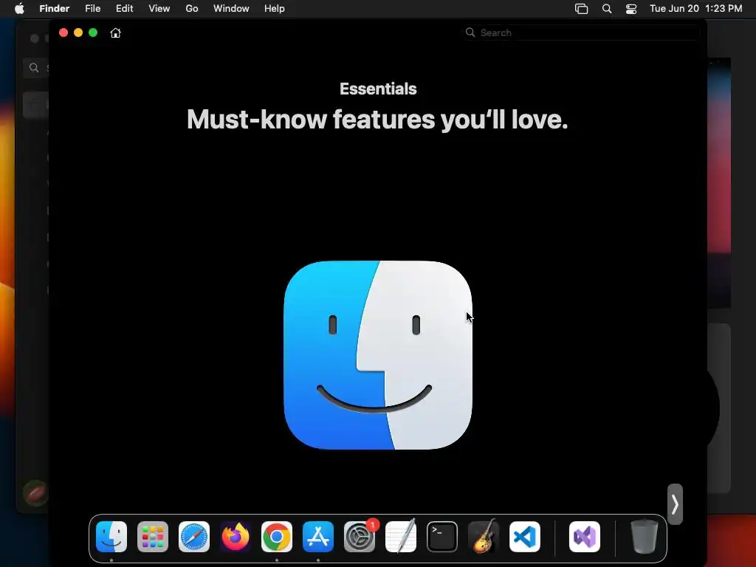The image size is (756, 567).
Task: Open Control Center in menu bar
Action: (631, 9)
